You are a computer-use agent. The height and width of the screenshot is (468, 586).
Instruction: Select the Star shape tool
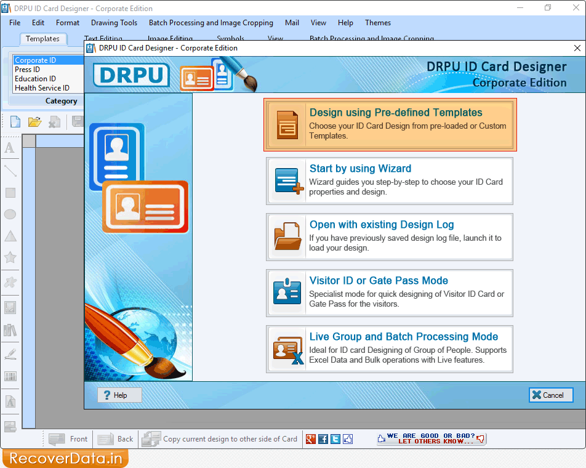click(10, 257)
